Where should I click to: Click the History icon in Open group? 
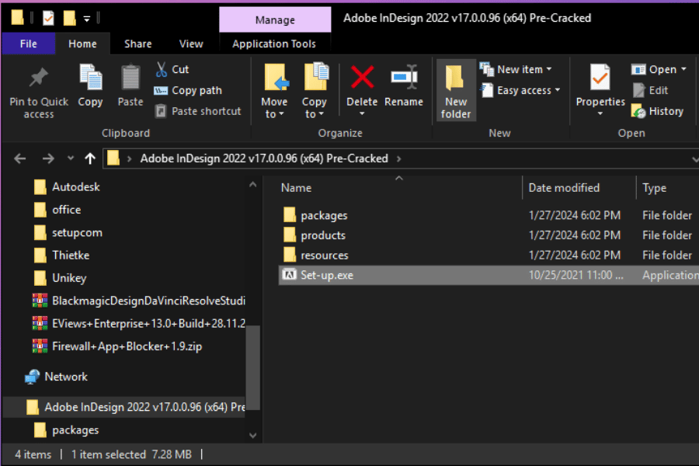639,112
